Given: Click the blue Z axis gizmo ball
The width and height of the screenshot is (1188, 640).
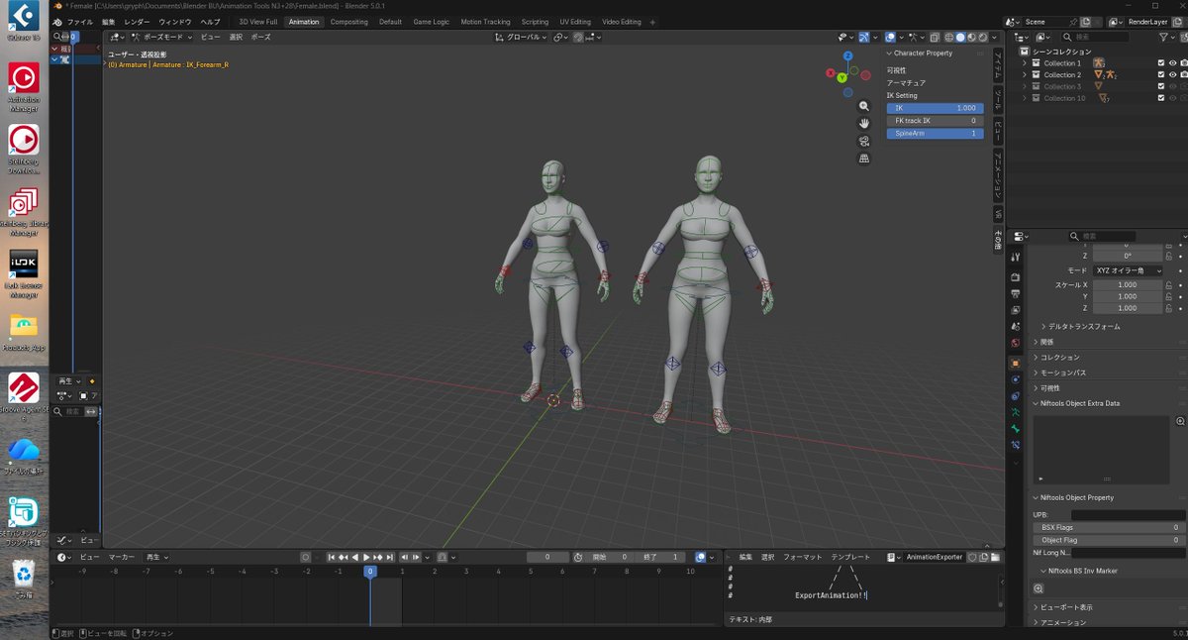Looking at the screenshot, I should coord(848,56).
